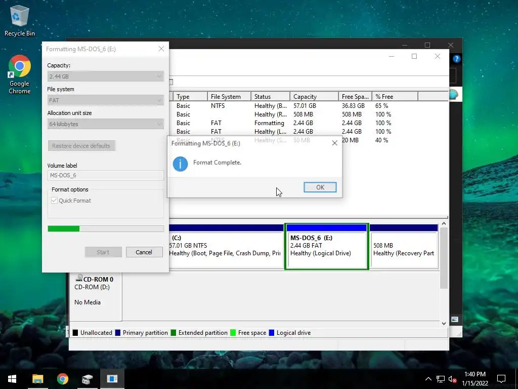This screenshot has width=518, height=389.
Task: Click the 40 % free cell
Action: pyautogui.click(x=381, y=140)
